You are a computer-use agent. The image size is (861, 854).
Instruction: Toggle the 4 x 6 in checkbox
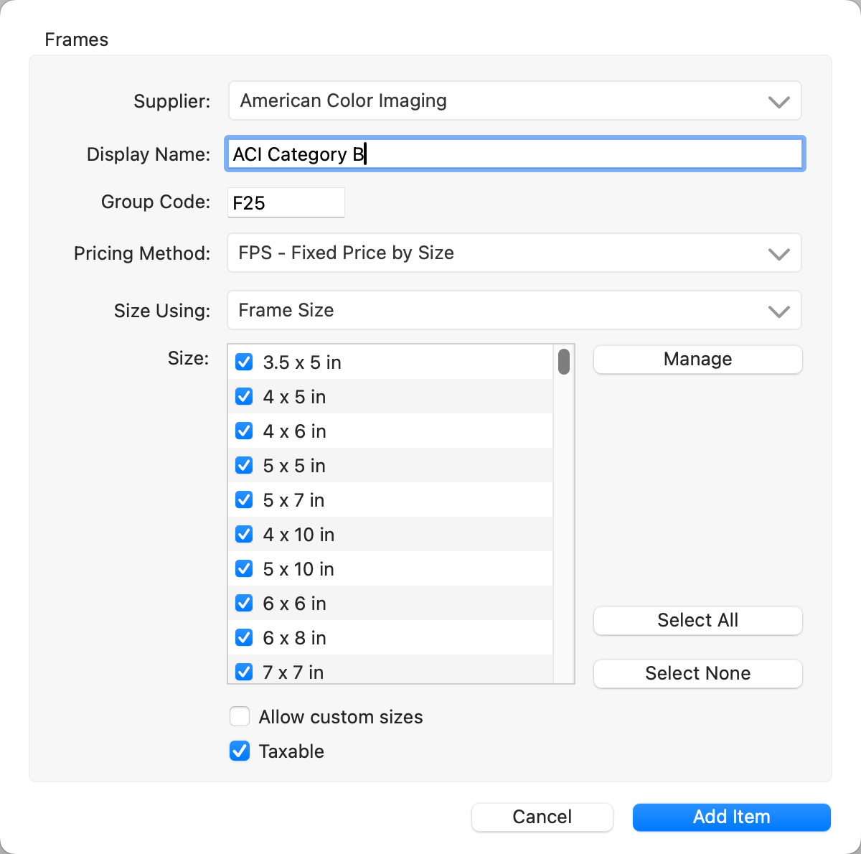(x=244, y=431)
